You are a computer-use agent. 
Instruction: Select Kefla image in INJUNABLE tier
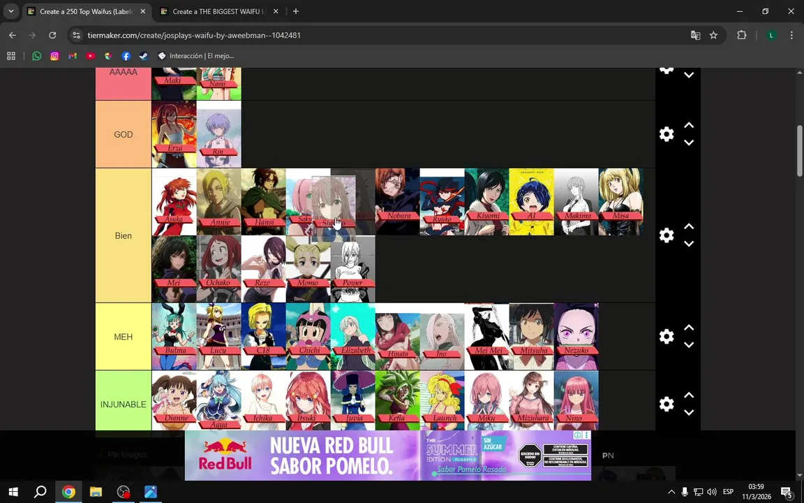click(397, 401)
